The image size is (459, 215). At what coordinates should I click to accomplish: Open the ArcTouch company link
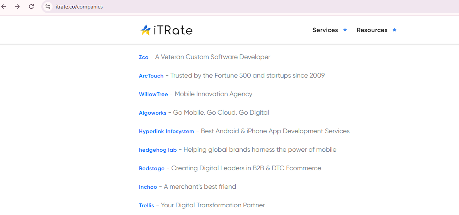(151, 76)
